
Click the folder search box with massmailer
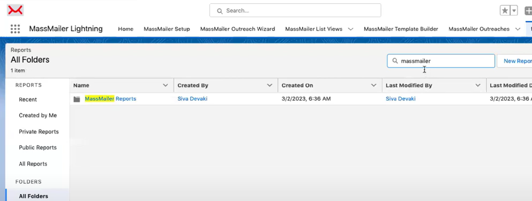(441, 61)
